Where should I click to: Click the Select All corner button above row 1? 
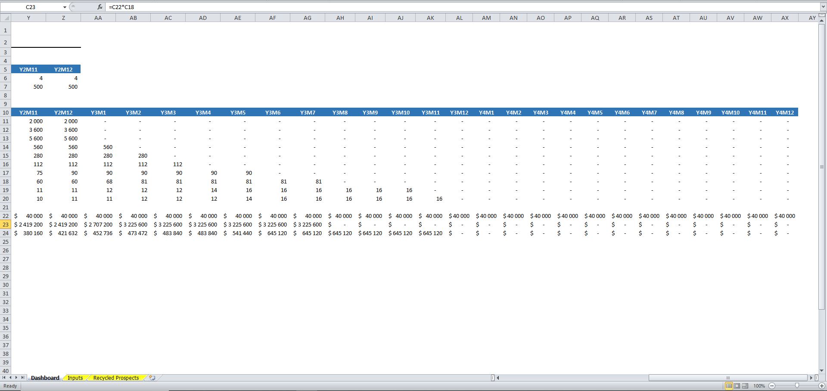(x=5, y=18)
